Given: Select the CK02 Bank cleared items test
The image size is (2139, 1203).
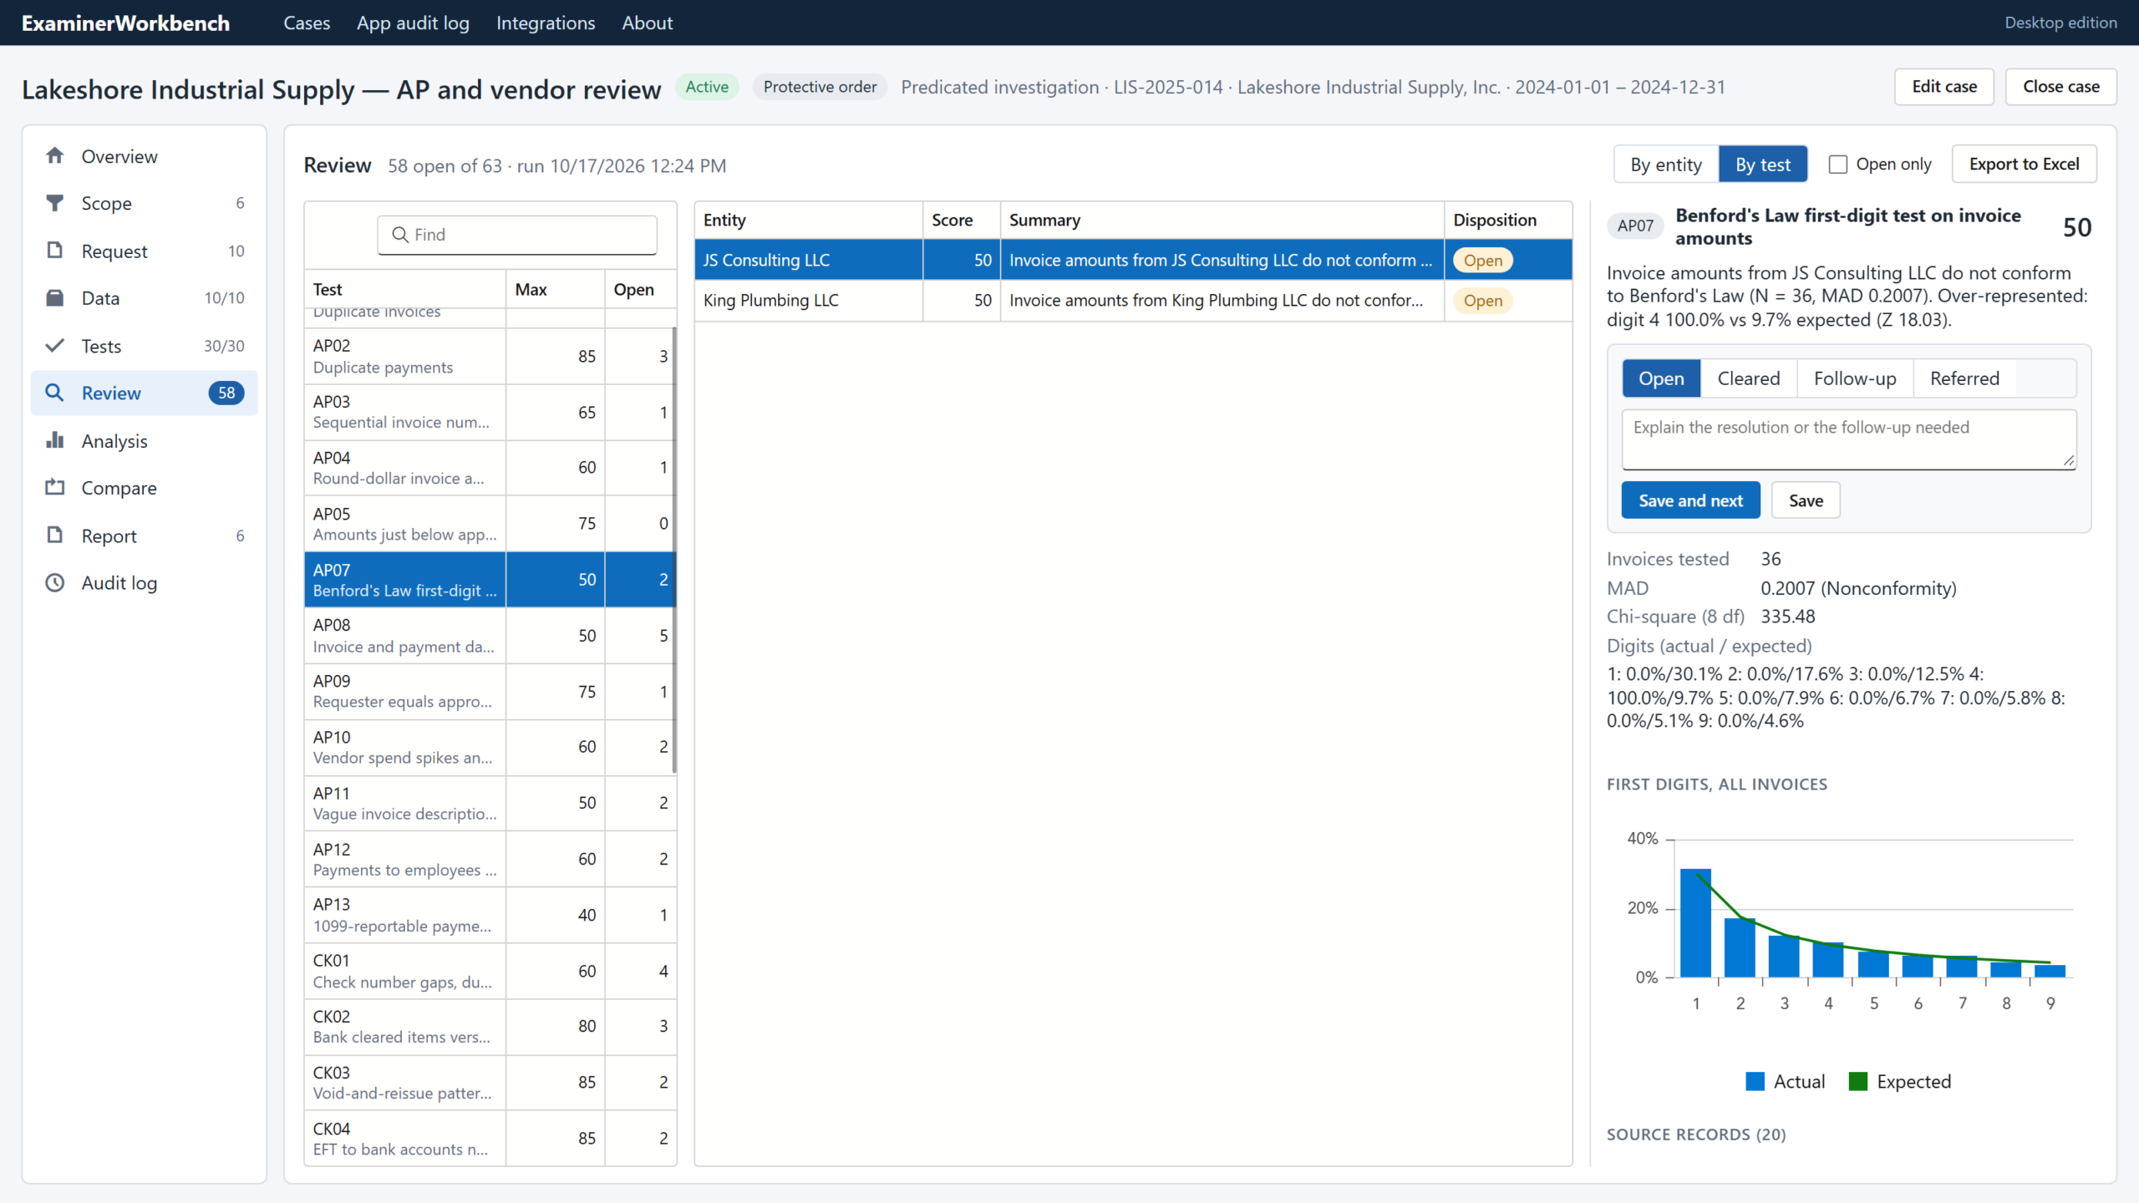Looking at the screenshot, I should coord(490,1026).
